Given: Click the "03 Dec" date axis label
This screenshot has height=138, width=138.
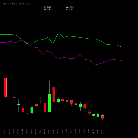Looking at the screenshot, I should point(40,131).
